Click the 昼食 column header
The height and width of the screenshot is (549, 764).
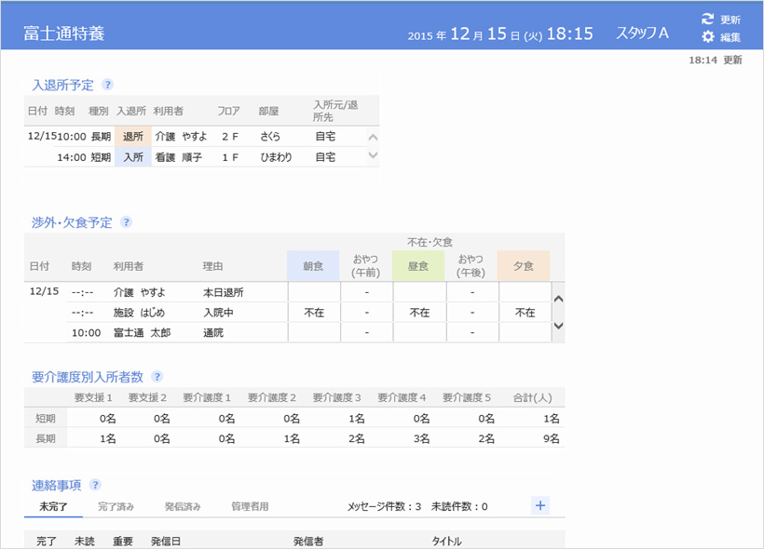[419, 265]
